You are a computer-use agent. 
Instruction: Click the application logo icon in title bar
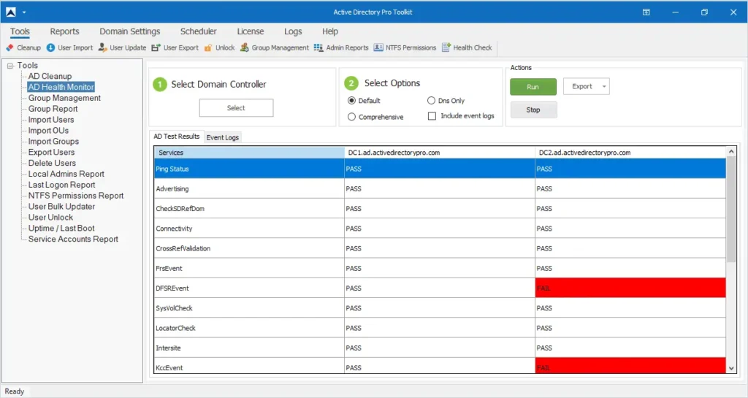(10, 12)
